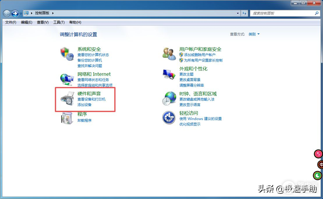323x199 pixels.
Task: Click the 查看网络状态和任务 link
Action: pos(93,80)
